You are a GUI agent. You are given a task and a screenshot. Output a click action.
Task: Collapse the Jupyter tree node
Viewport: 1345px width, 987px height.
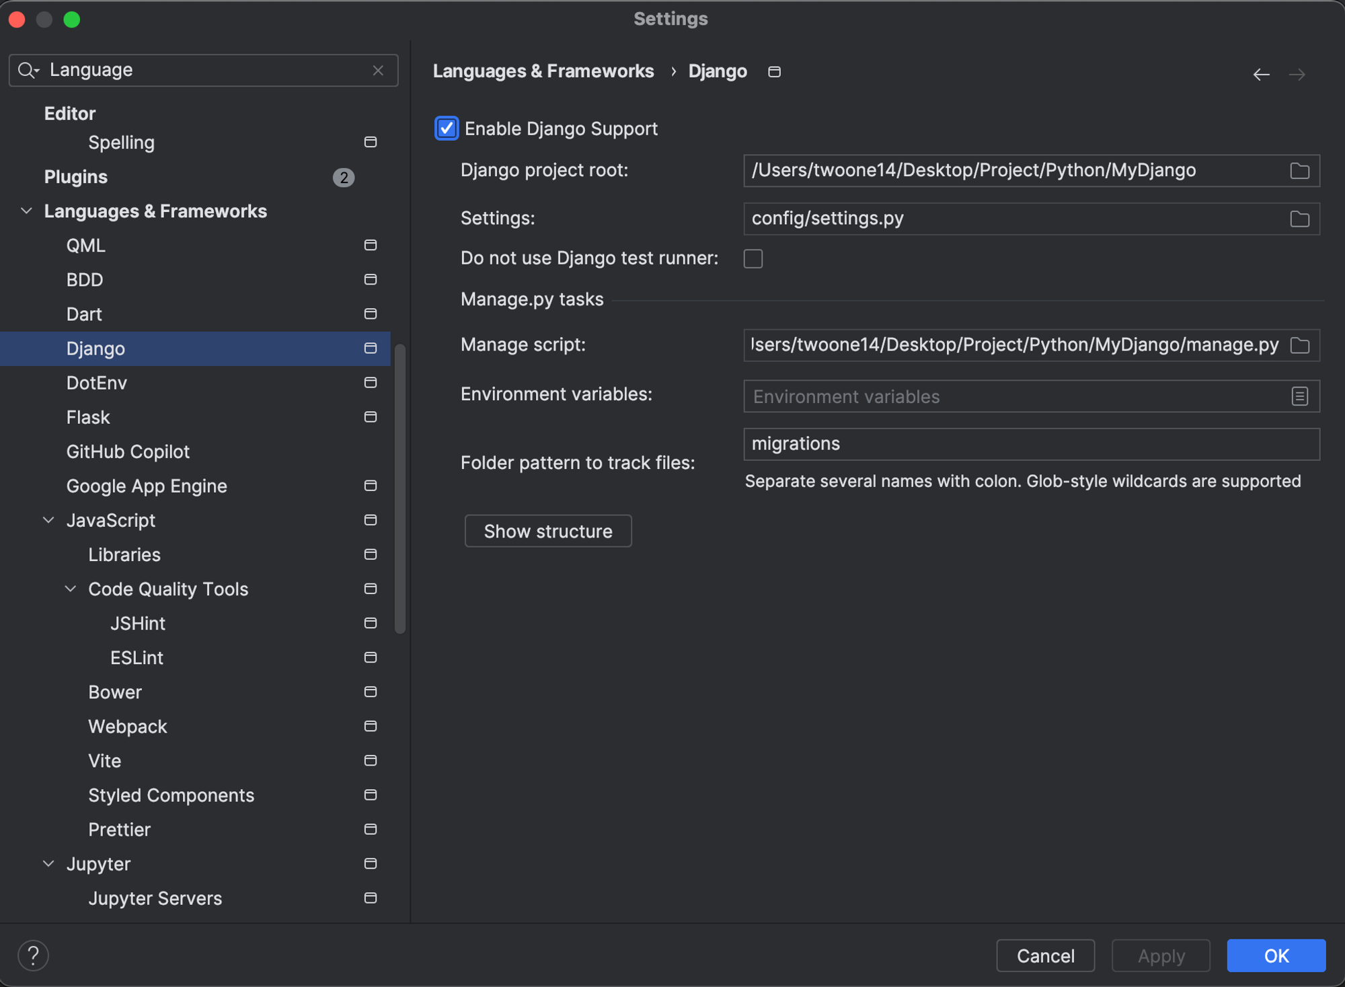tap(49, 863)
